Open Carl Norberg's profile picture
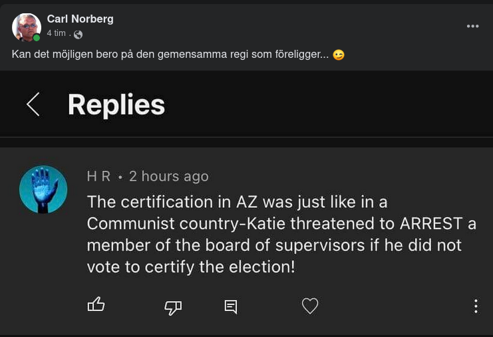Image resolution: width=493 pixels, height=337 pixels. point(26,27)
